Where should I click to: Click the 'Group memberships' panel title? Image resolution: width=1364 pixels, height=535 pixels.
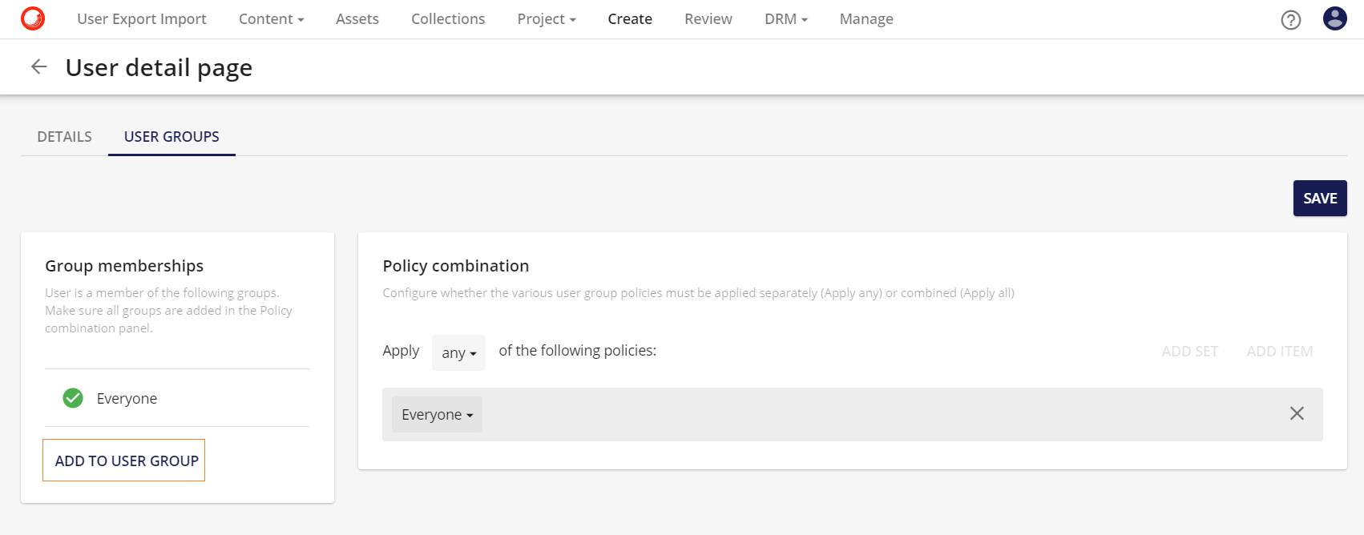[x=124, y=266]
